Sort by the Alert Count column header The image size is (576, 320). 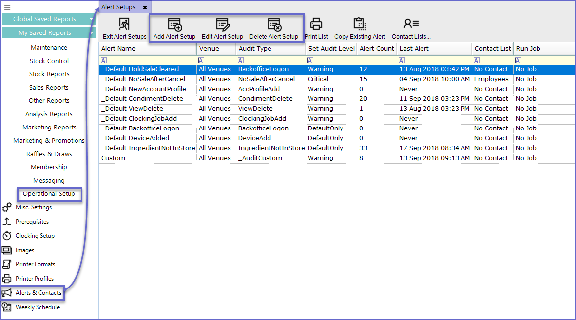[x=377, y=49]
